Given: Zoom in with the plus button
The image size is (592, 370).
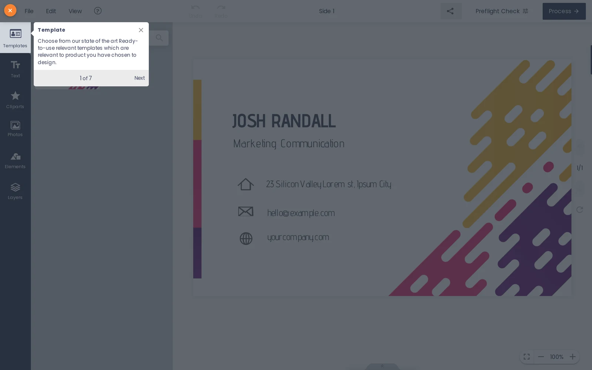Looking at the screenshot, I should coord(572,357).
